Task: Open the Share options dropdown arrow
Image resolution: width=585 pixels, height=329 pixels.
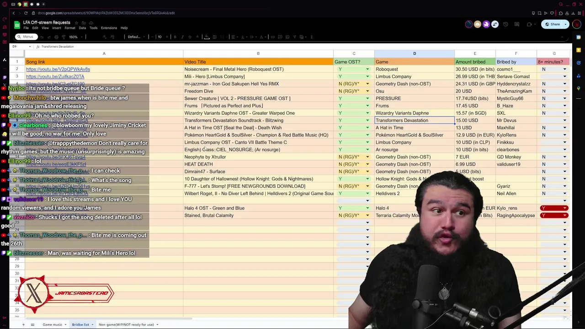Action: coord(565,24)
